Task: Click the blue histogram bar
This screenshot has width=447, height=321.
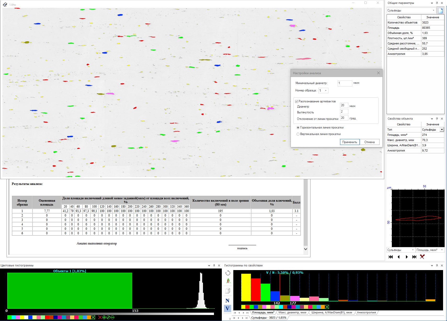Action: point(275,296)
